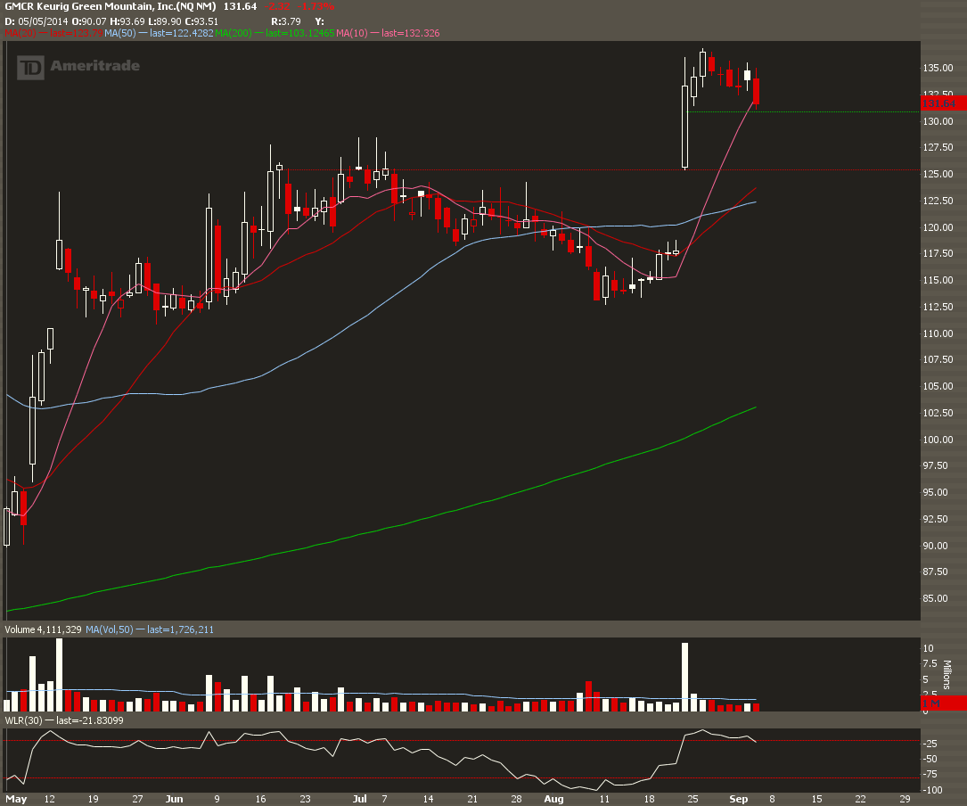Click the -2.32 price change value
The image size is (967, 806).
278,6
